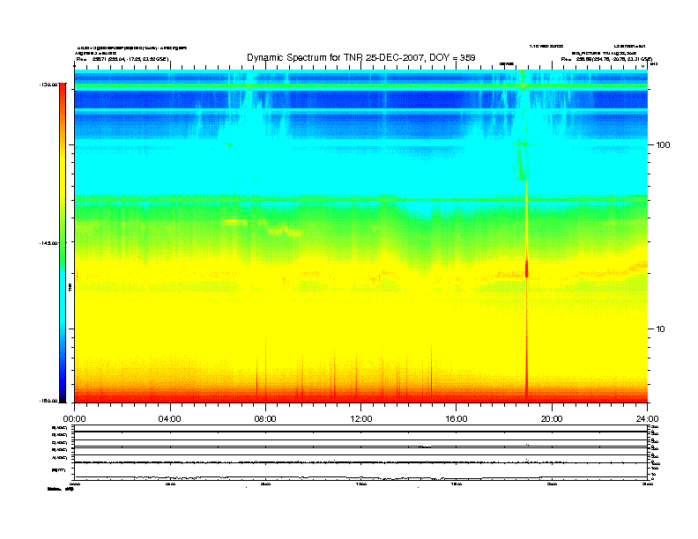Click the 12:00 time axis label
The image size is (698, 539).
click(361, 419)
